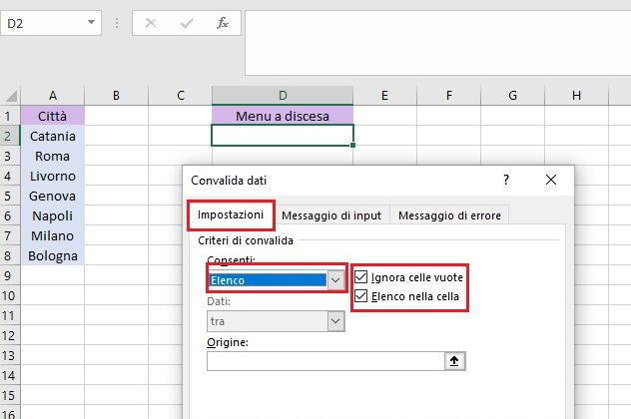Select row 9 header
This screenshot has height=419, width=631.
(x=10, y=275)
